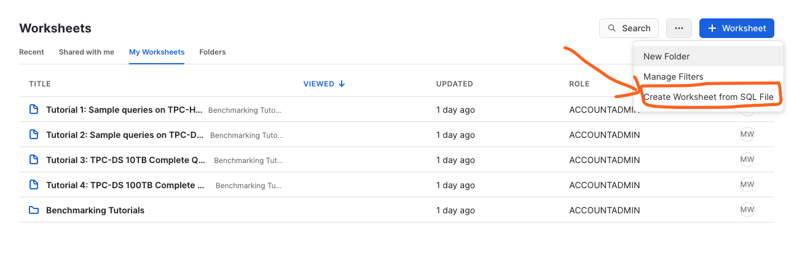The height and width of the screenshot is (255, 794).
Task: Click the Tutorial 1 worksheet file icon
Action: [x=34, y=110]
